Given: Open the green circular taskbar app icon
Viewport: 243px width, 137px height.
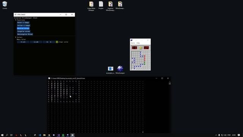Looking at the screenshot, I should [63, 135].
